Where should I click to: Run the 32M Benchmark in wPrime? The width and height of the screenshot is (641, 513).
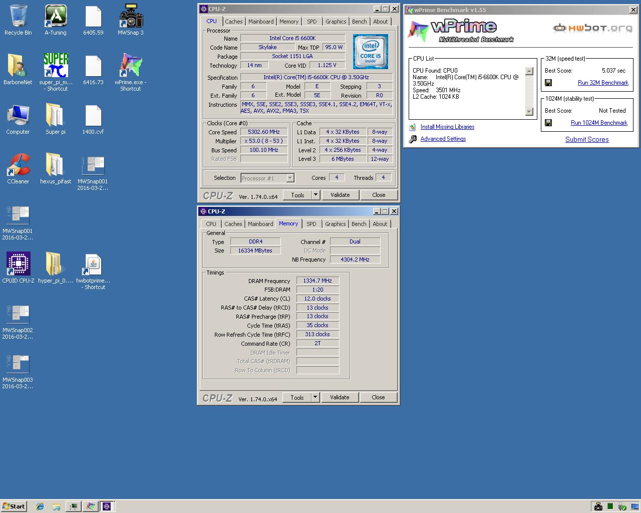pyautogui.click(x=603, y=83)
